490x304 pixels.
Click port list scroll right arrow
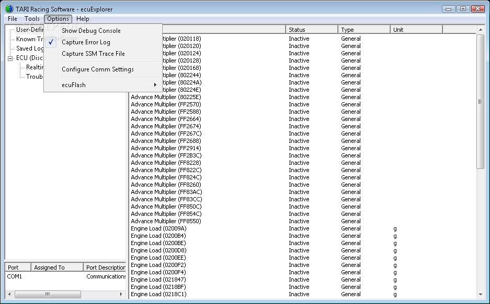(x=121, y=294)
